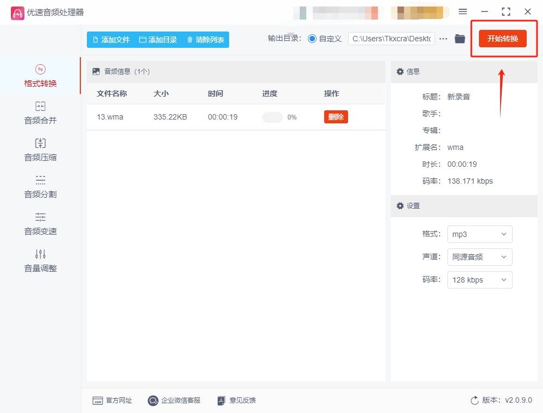Click the fullscreen maximize icon
The image size is (543, 413).
pyautogui.click(x=506, y=12)
